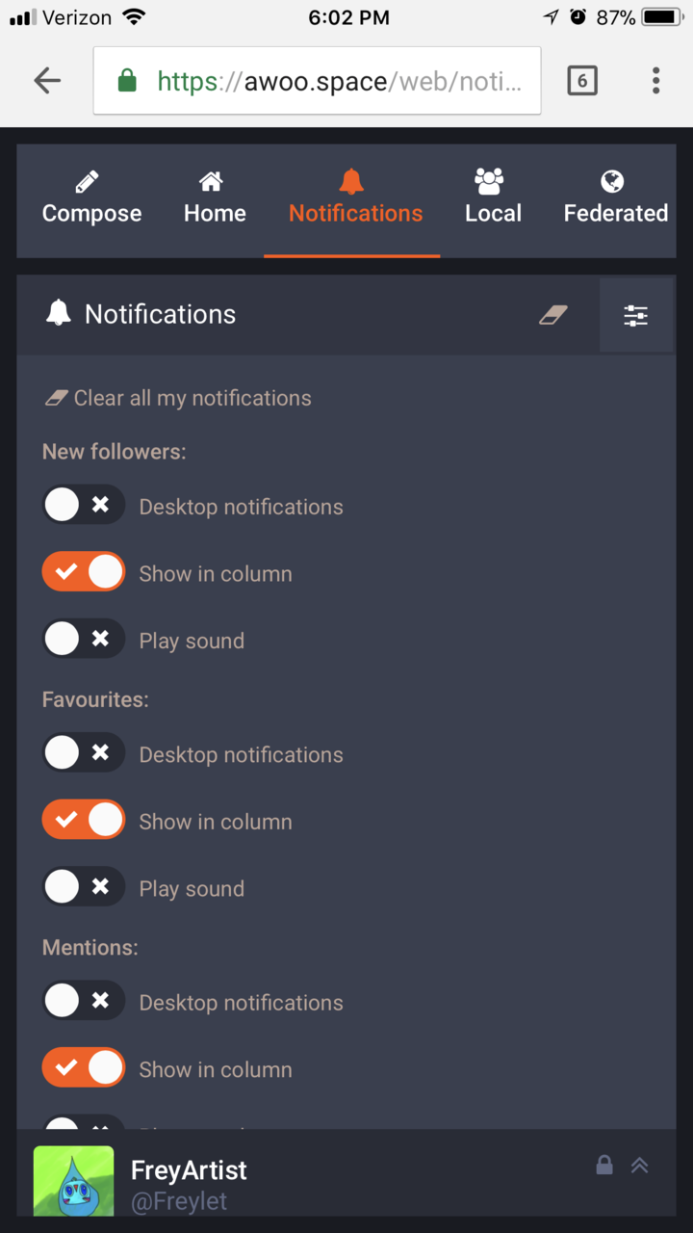
Task: Open the browser three-dot menu
Action: 655,81
